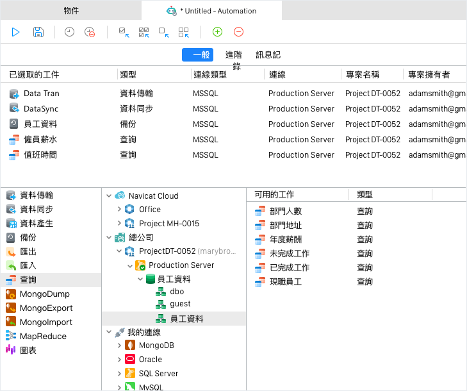The height and width of the screenshot is (391, 467).
Task: Delete the task schedule with the clock-minus icon
Action: click(x=90, y=32)
